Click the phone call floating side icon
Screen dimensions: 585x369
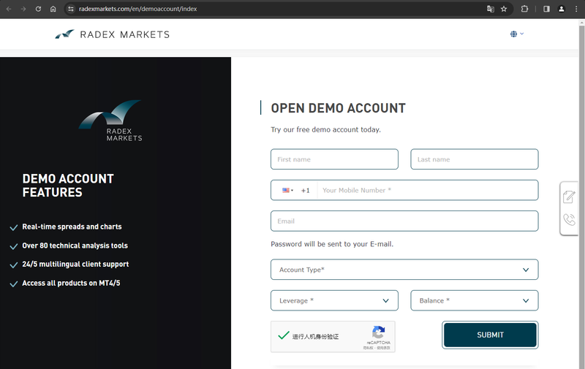click(x=569, y=219)
